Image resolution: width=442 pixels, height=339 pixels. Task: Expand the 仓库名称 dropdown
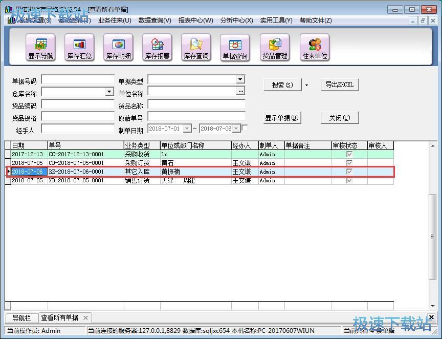pos(109,92)
